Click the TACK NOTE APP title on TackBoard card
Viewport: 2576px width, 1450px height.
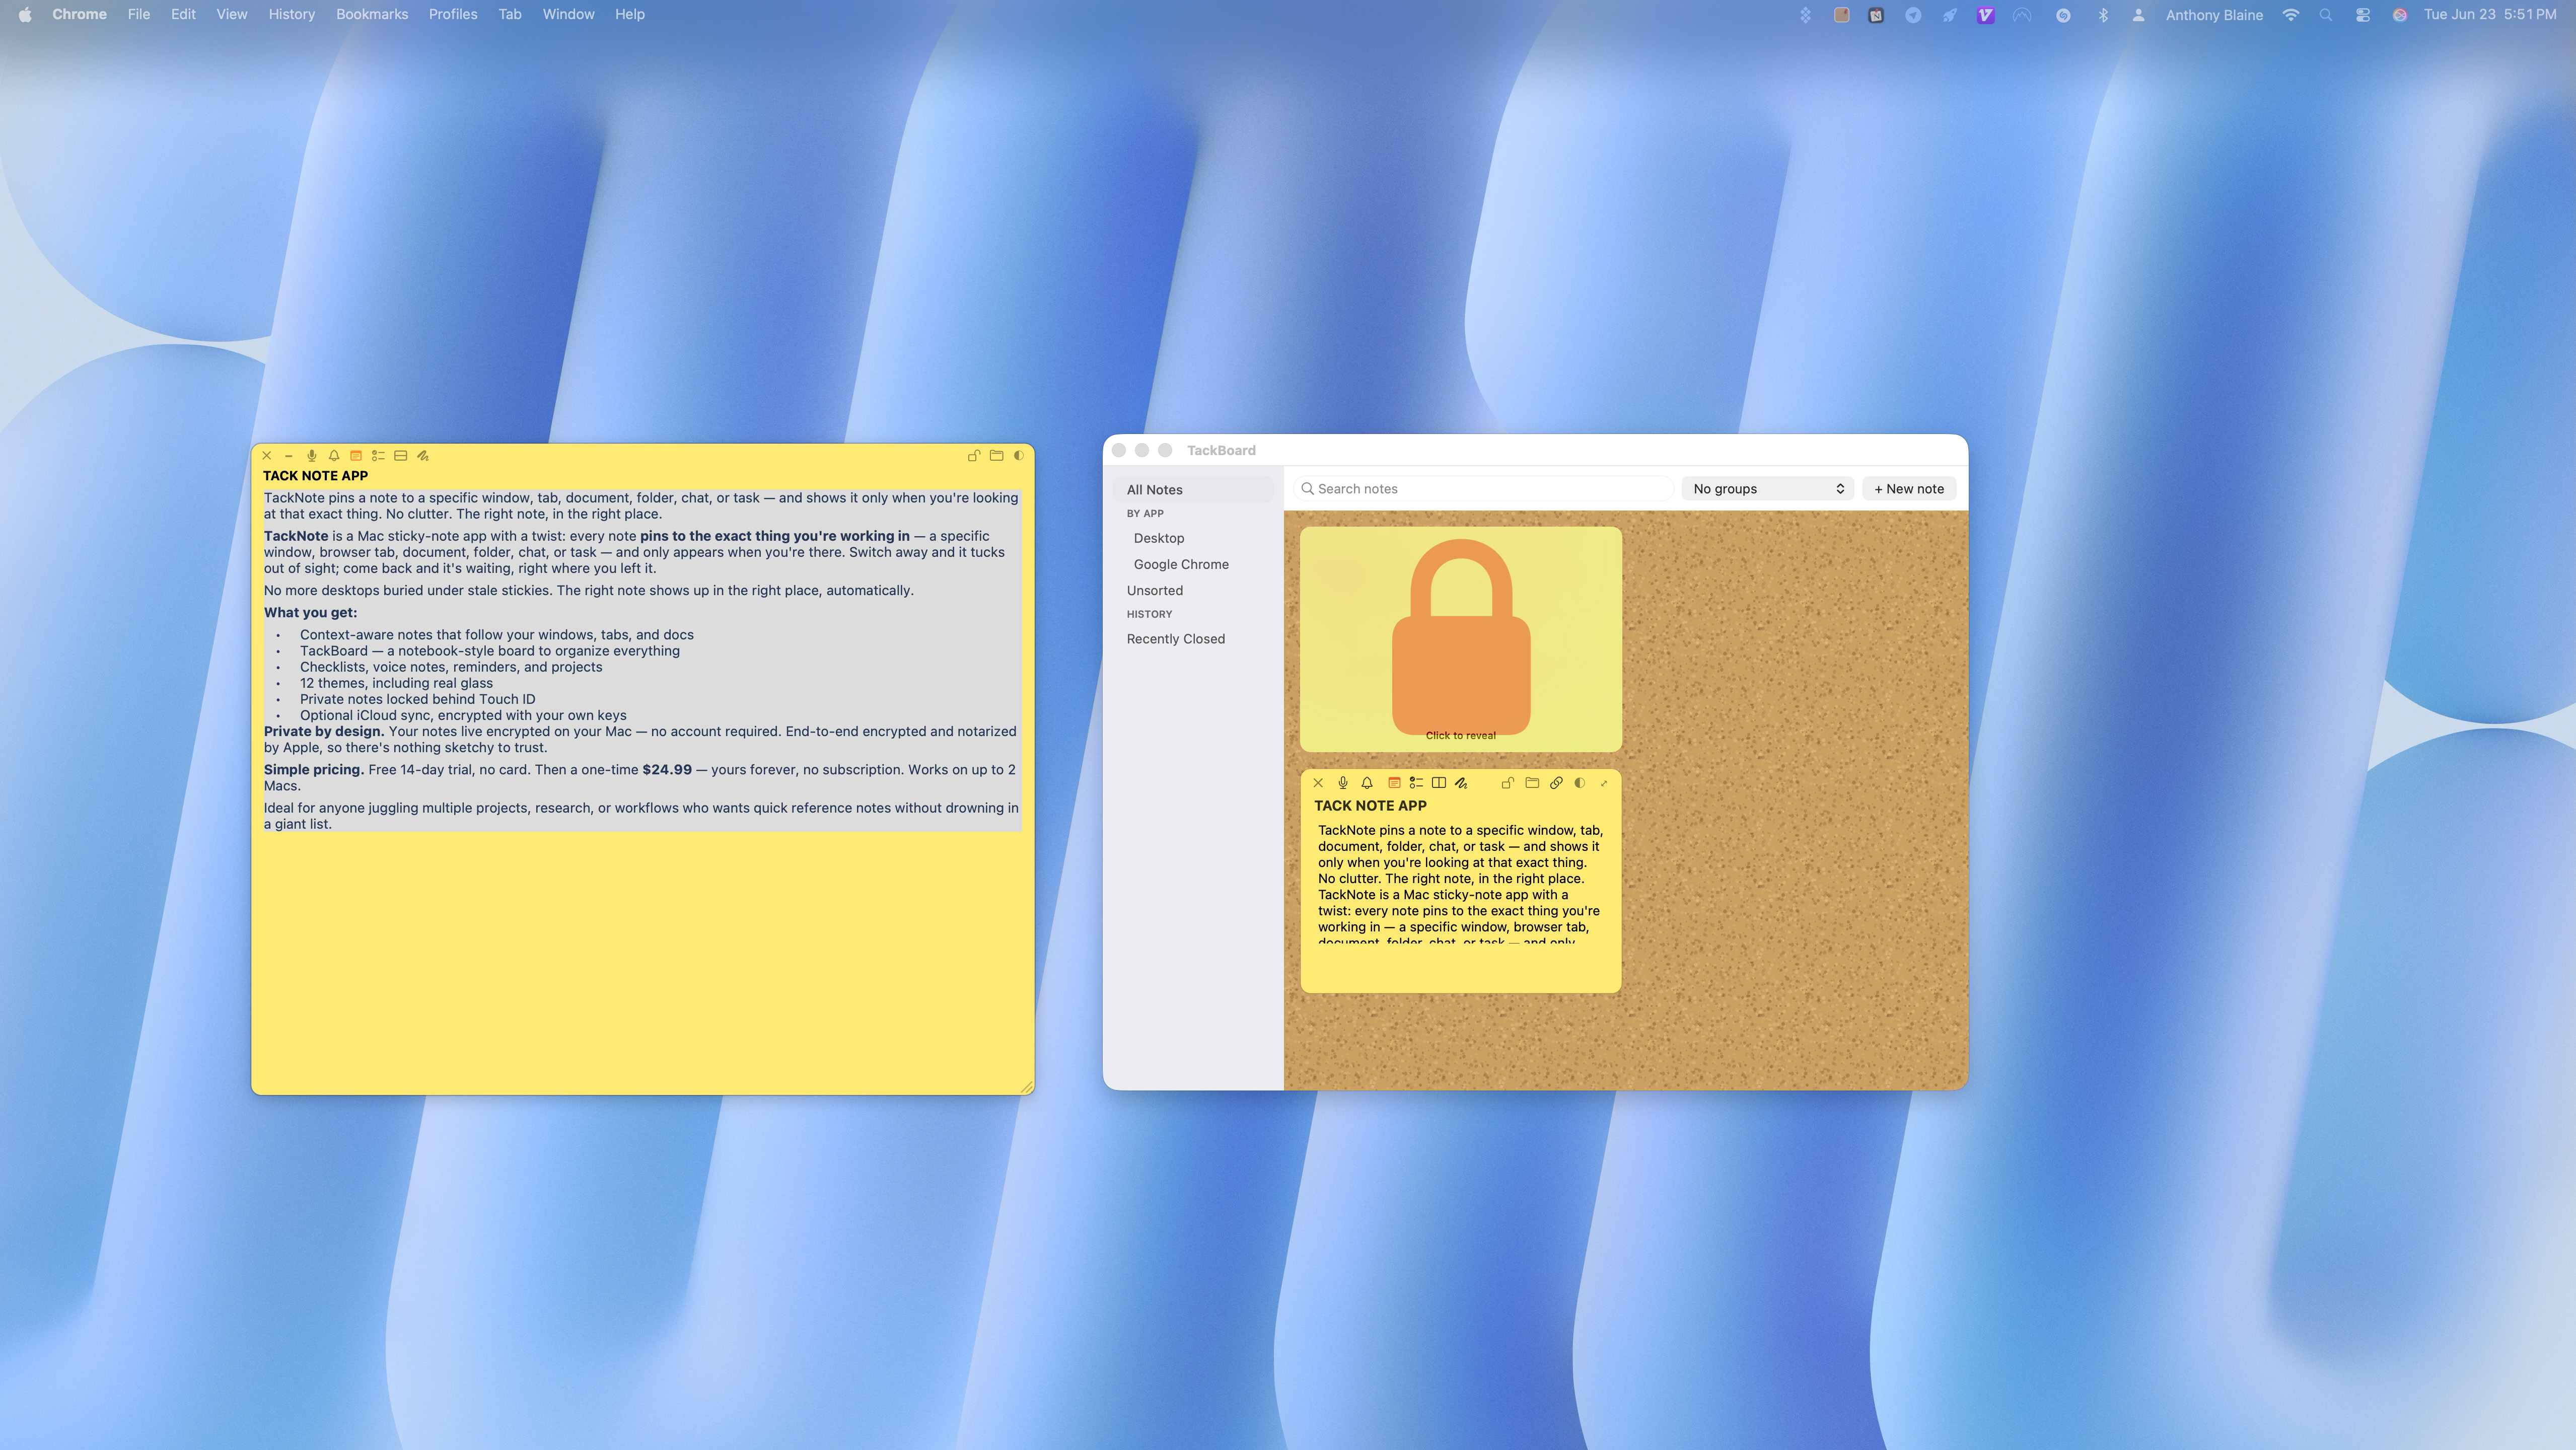pyautogui.click(x=1371, y=806)
